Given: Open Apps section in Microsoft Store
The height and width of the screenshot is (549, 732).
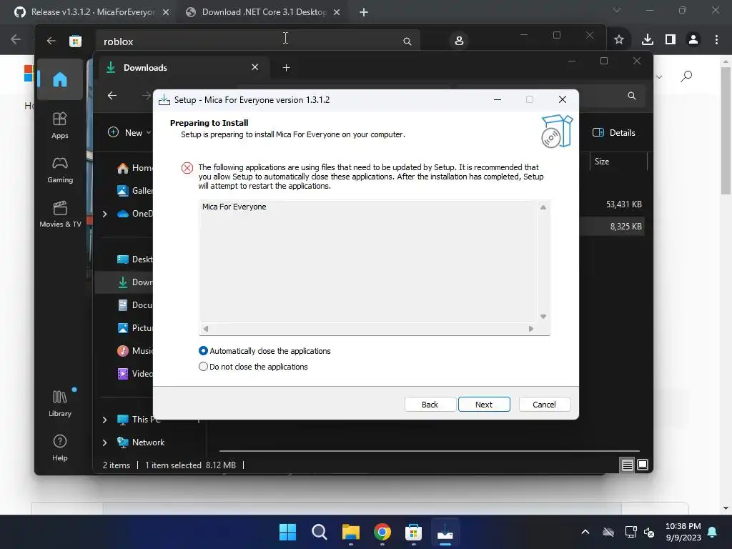Looking at the screenshot, I should (x=60, y=126).
